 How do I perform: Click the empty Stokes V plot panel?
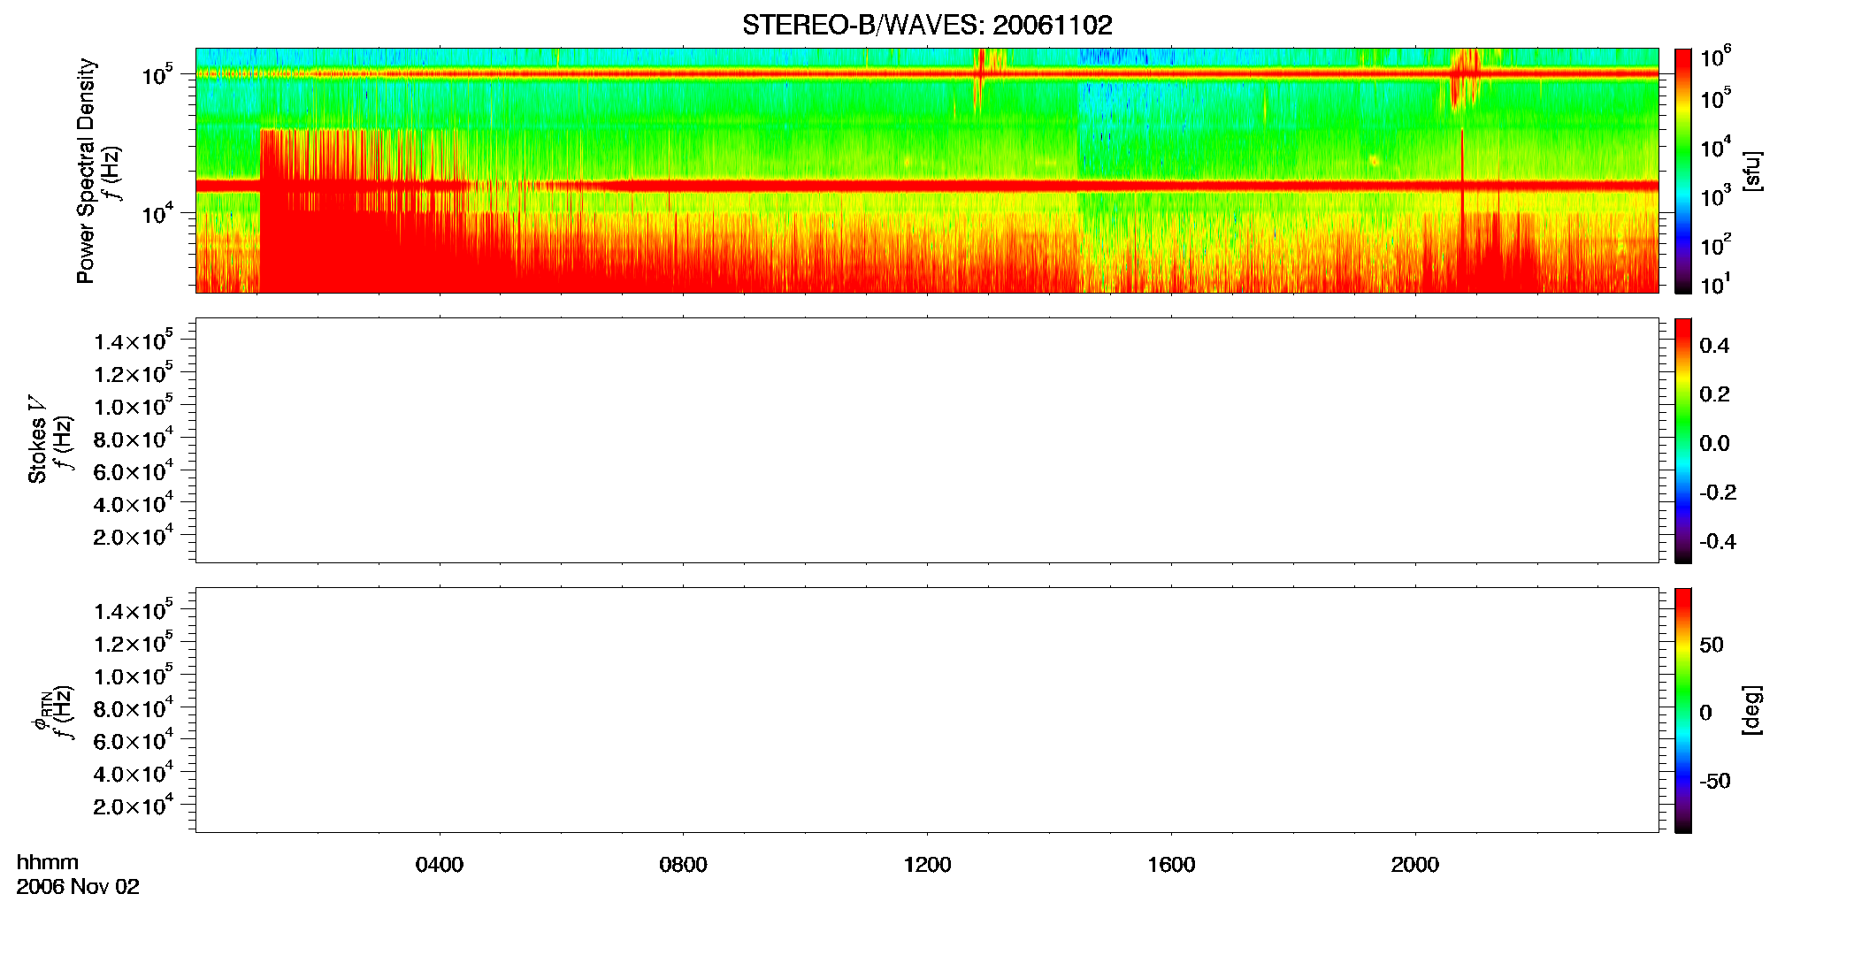point(927,440)
